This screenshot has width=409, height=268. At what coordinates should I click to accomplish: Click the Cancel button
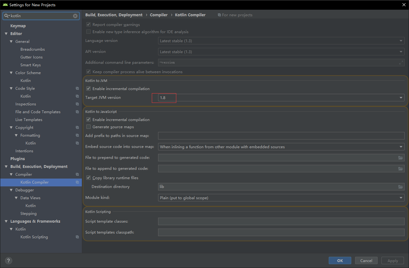coord(366,260)
